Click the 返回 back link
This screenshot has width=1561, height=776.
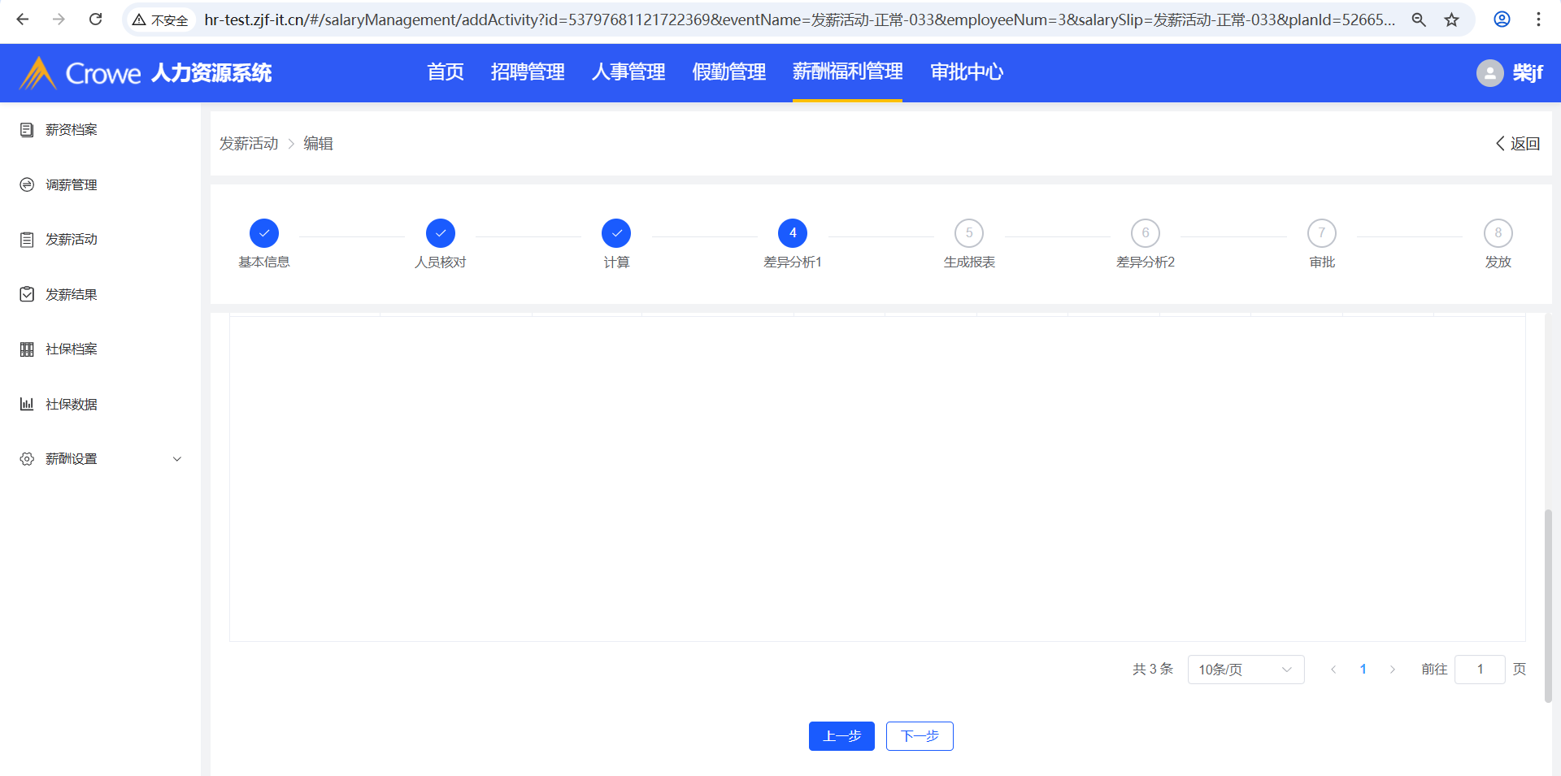click(1518, 144)
